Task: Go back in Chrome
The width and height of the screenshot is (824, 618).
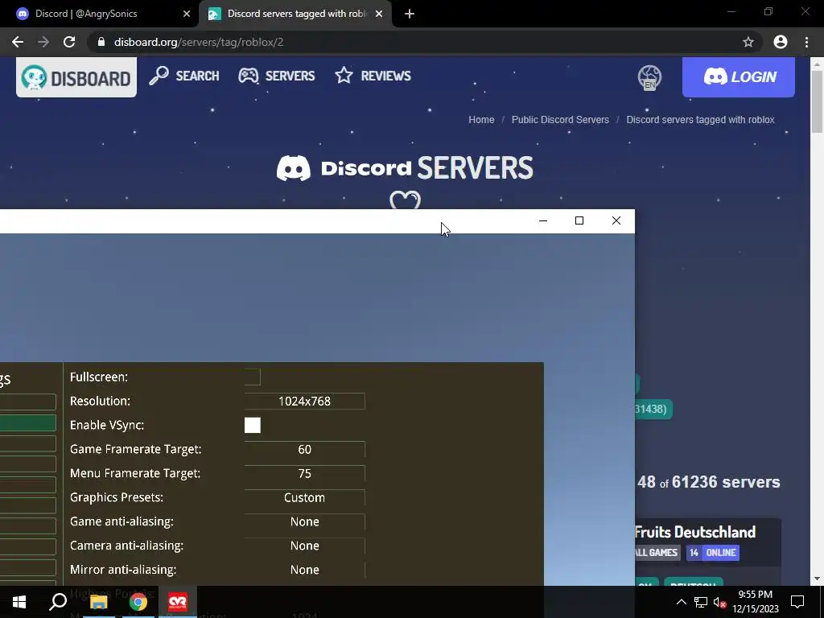Action: coord(18,42)
